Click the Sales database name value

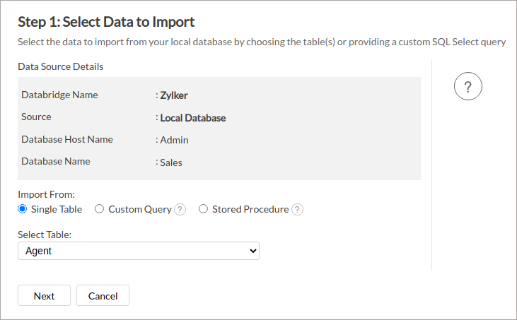pos(171,162)
